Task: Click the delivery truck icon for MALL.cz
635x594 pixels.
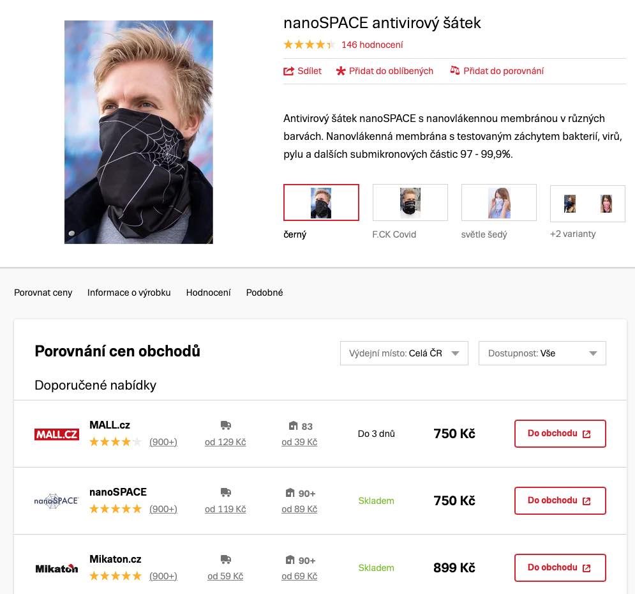Action: pos(225,425)
